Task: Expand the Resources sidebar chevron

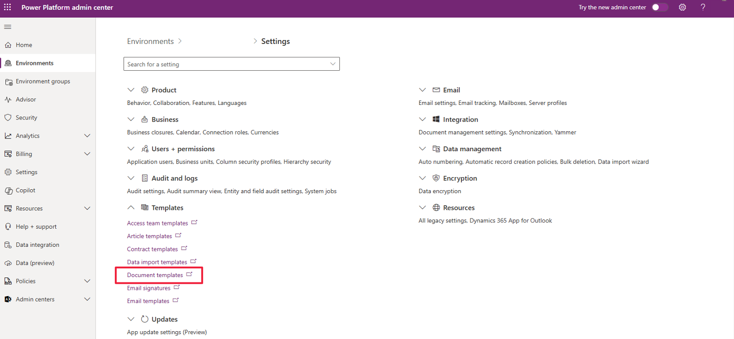Action: coord(87,208)
